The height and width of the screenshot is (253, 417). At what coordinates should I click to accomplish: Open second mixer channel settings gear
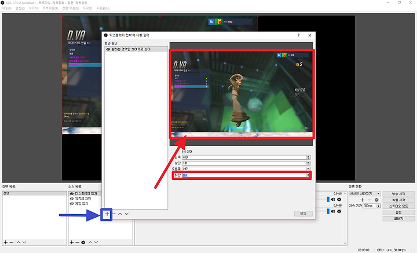[339, 211]
